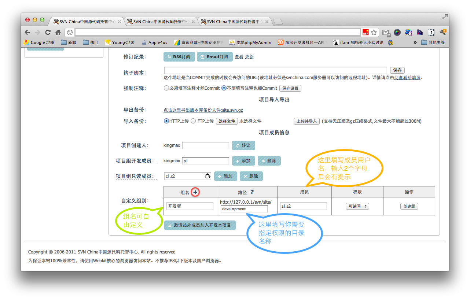
Task: Click 添加 beside the read-only members field
Action: coord(225,176)
